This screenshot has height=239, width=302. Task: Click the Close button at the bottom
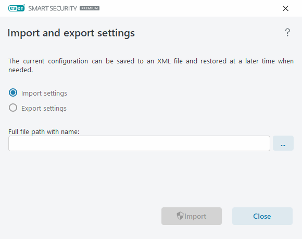tap(262, 216)
